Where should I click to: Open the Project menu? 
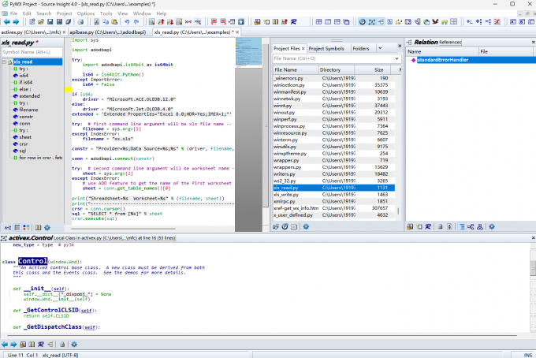[x=65, y=13]
